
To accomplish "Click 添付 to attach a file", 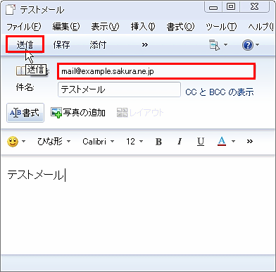I will [x=98, y=44].
